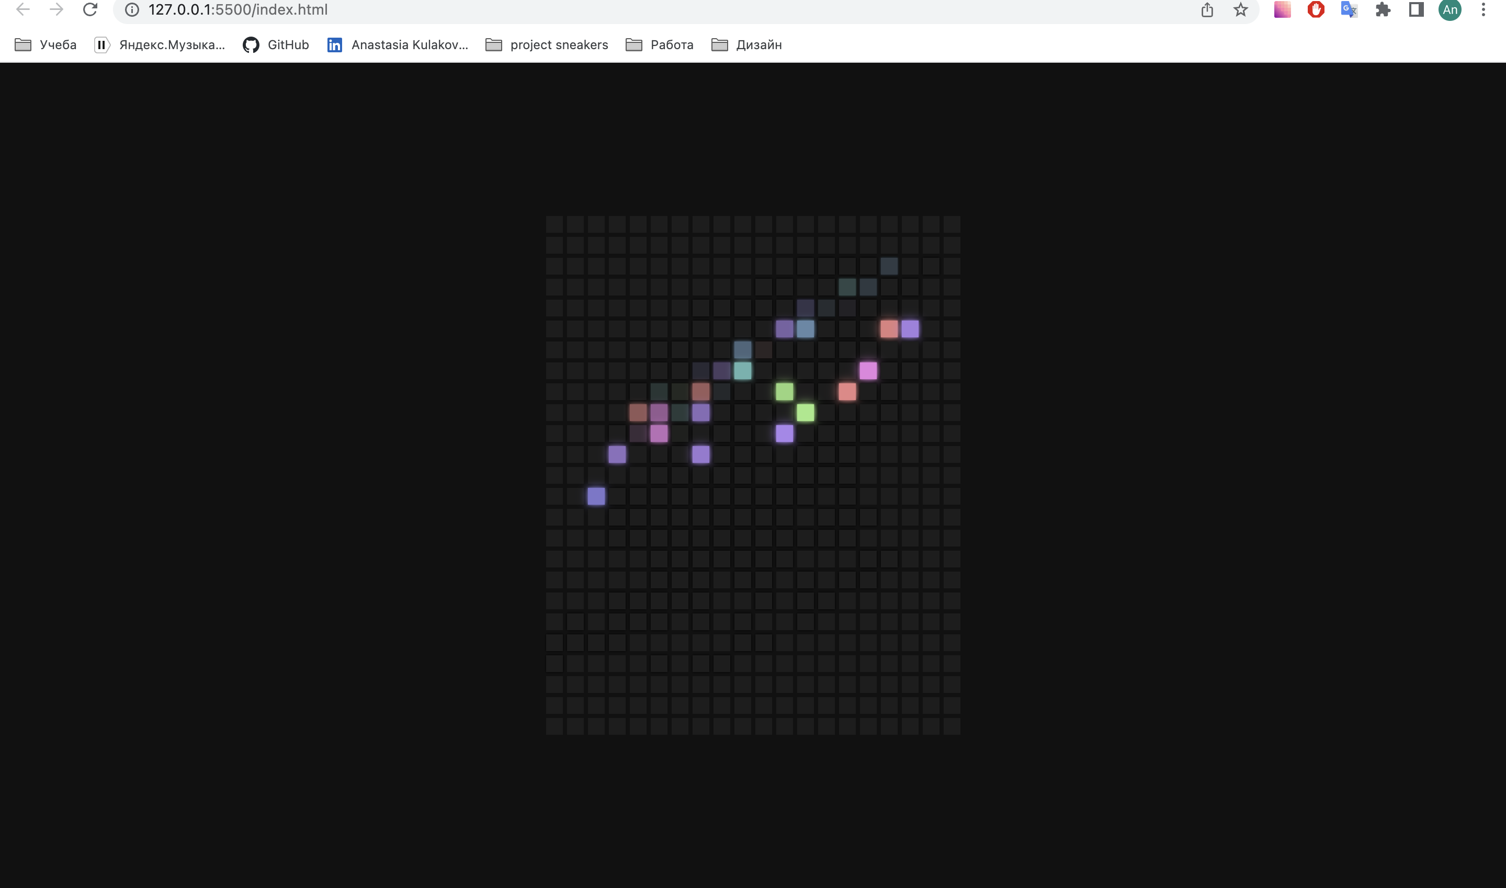Open the Работа bookmarks folder
The height and width of the screenshot is (888, 1506).
(x=659, y=45)
